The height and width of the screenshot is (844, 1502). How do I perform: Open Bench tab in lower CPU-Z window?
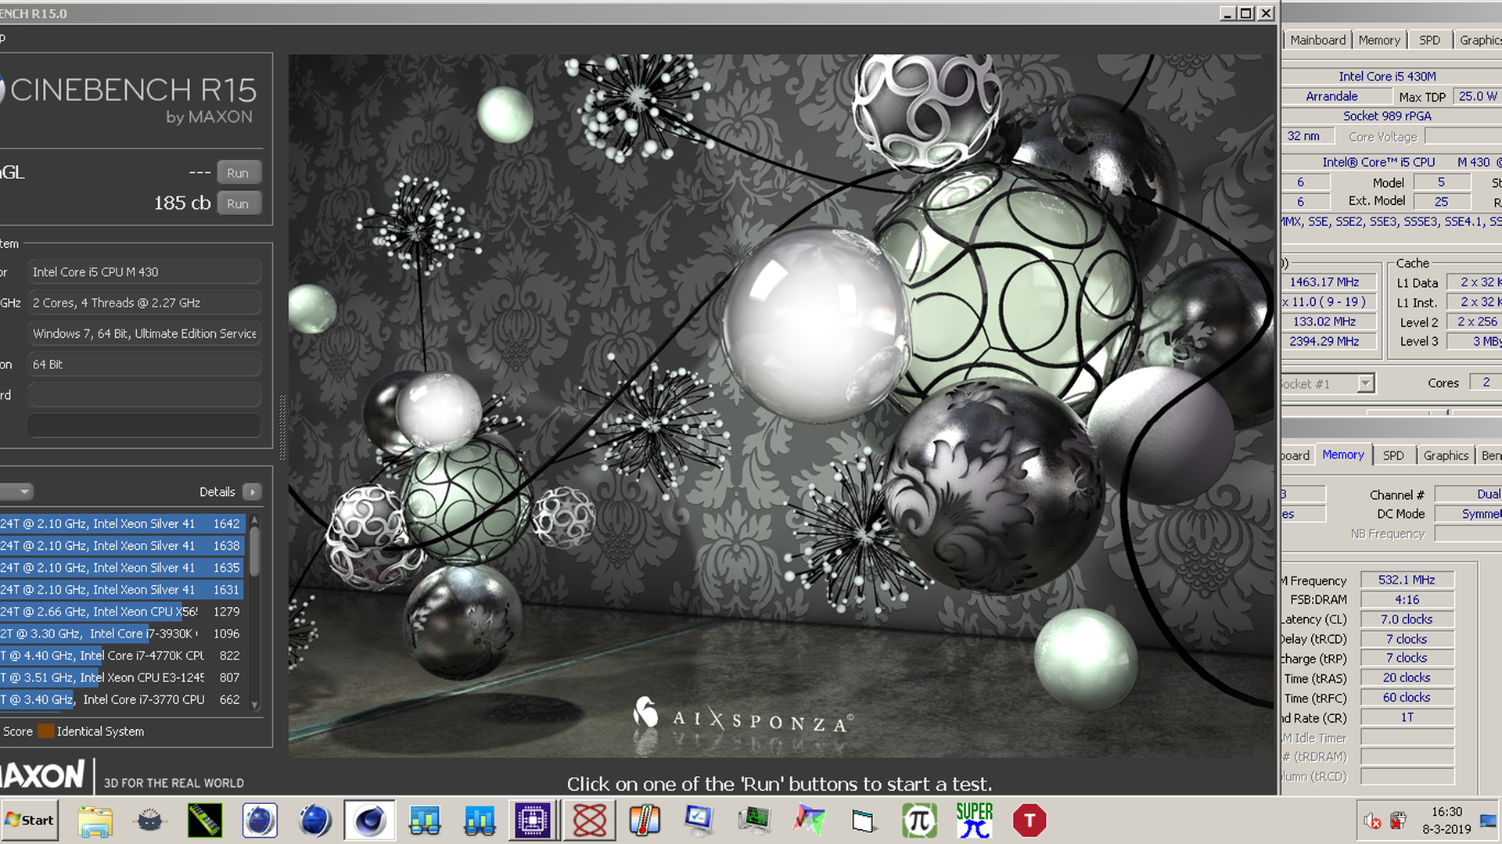[1489, 455]
